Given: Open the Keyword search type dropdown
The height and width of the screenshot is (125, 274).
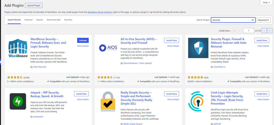Looking at the screenshot, I should [x=264, y=20].
